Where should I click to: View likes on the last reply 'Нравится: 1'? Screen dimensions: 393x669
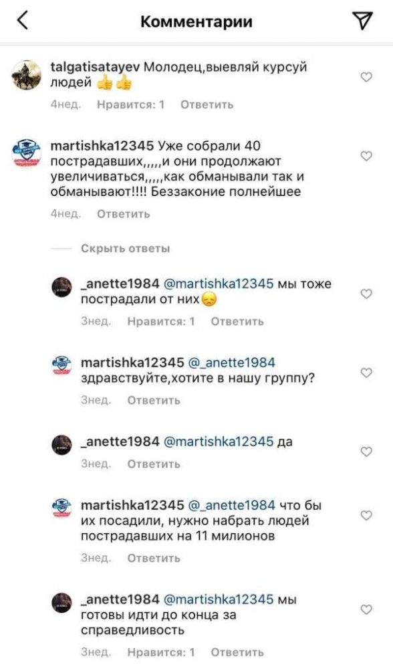pos(160,652)
